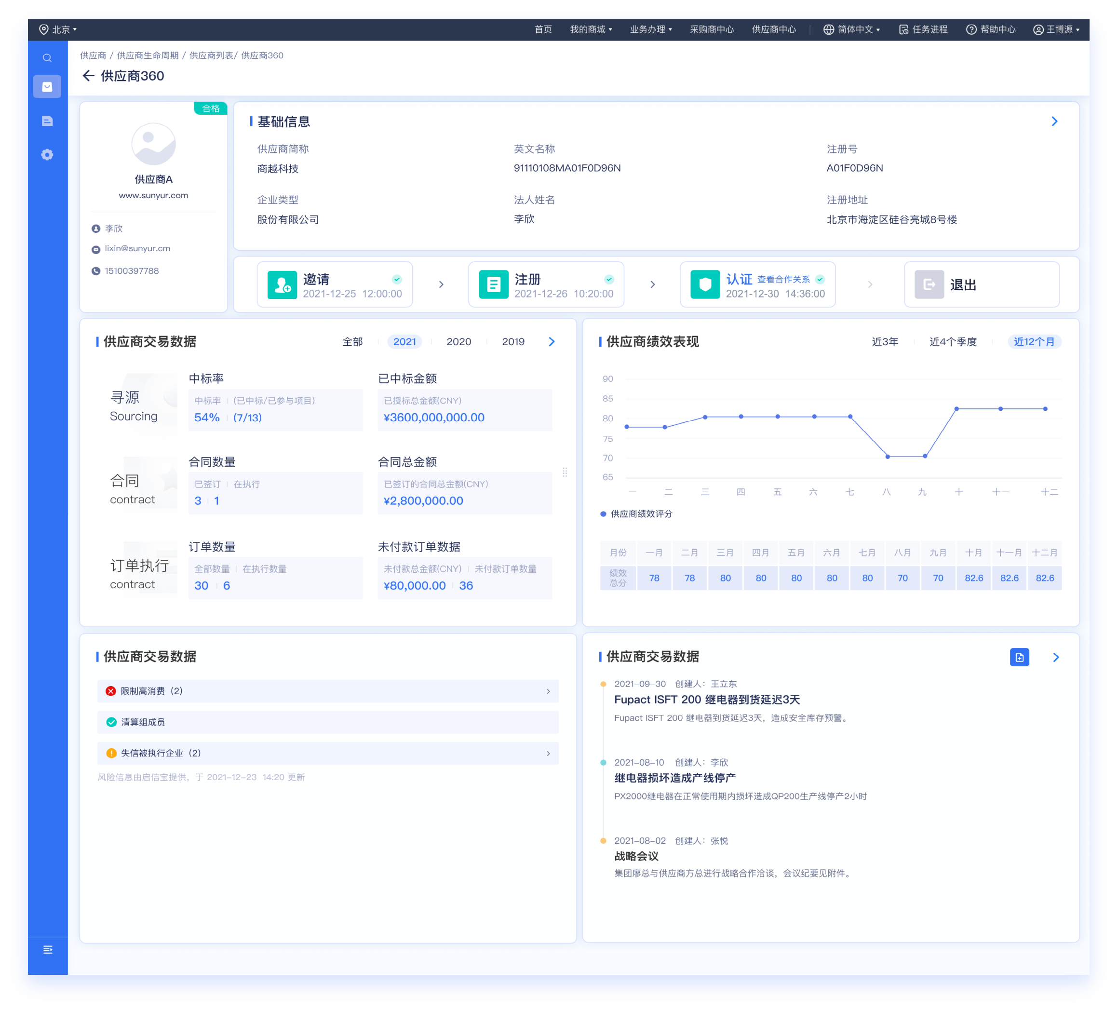Click the drag handle dots between panels
The image size is (1118, 1012).
click(x=565, y=472)
